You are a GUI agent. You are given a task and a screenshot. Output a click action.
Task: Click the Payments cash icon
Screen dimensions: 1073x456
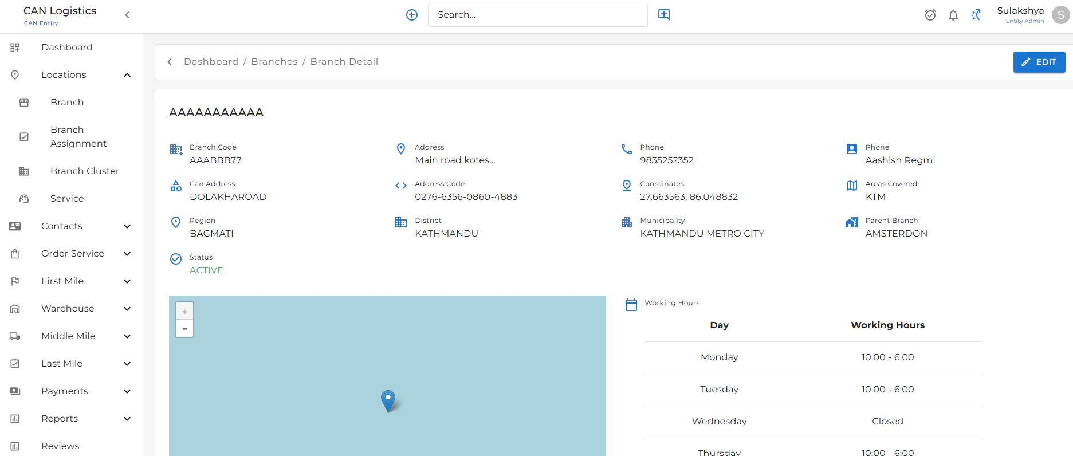tap(15, 391)
